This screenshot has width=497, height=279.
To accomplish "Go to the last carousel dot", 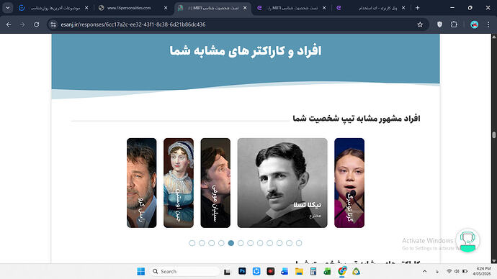I will click(x=299, y=243).
